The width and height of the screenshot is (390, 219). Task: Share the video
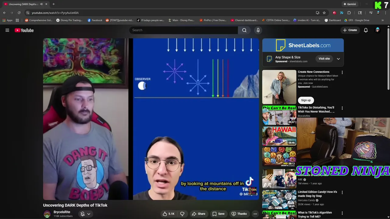point(198,214)
